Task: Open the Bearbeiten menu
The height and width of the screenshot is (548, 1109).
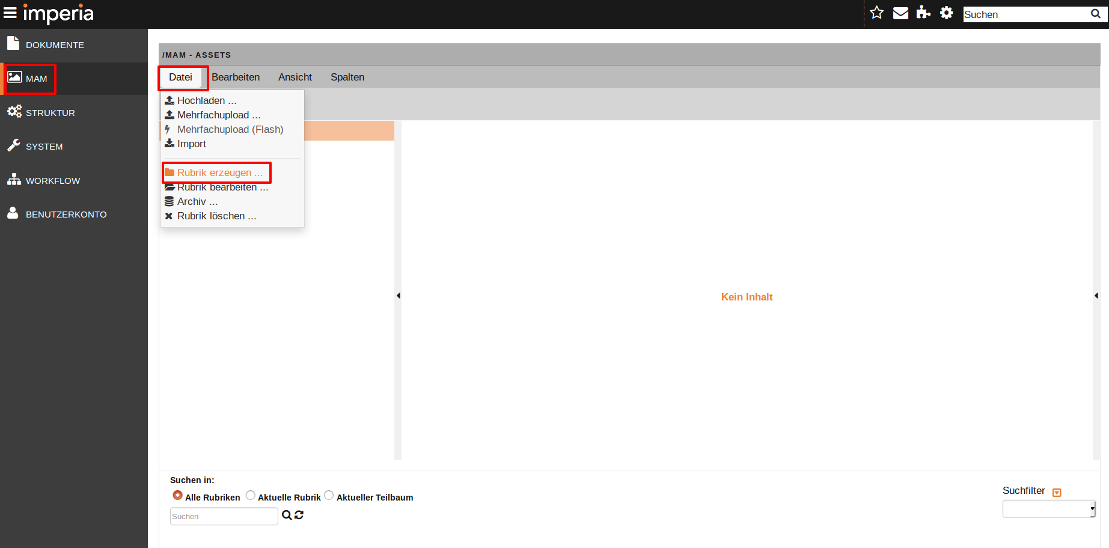Action: pos(236,77)
